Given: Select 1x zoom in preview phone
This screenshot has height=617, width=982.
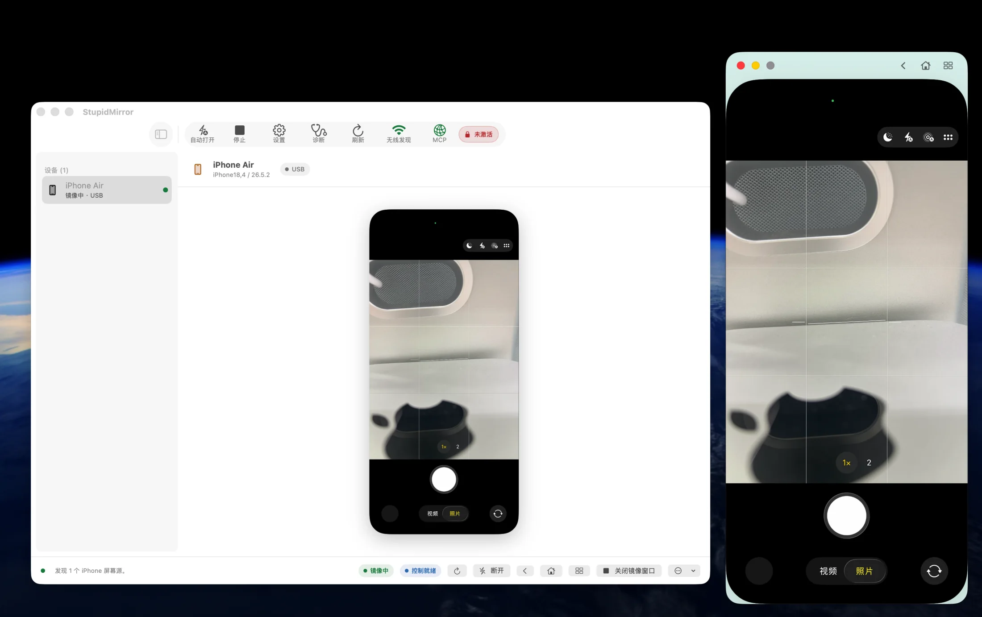Looking at the screenshot, I should pyautogui.click(x=444, y=447).
